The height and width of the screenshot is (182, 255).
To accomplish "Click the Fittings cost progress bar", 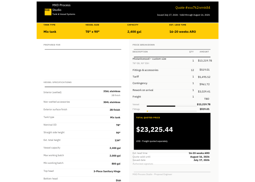I will (172, 111).
